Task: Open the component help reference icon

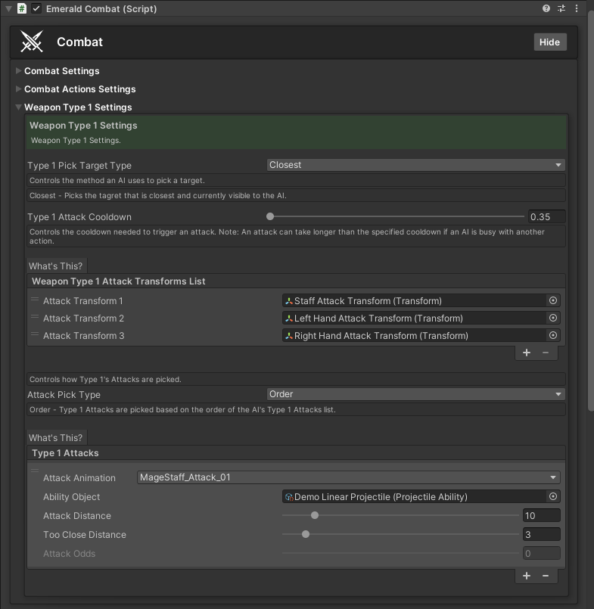Action: 546,8
